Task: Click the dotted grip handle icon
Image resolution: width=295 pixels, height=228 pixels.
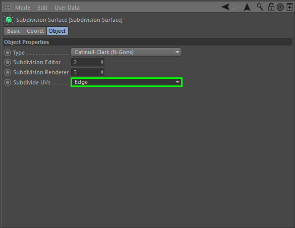Action: coord(8,8)
